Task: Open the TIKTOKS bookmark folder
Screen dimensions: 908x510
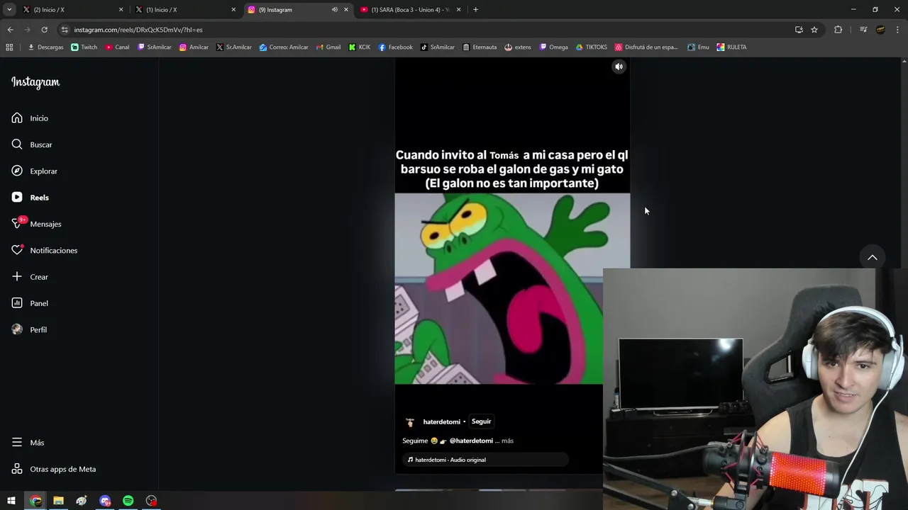Action: click(x=591, y=47)
